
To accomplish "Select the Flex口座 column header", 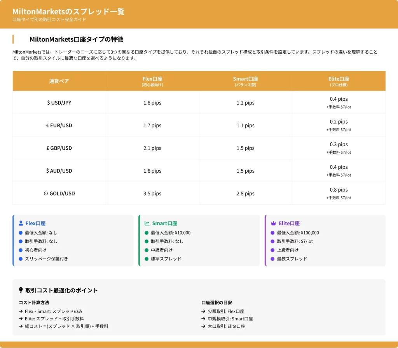I will click(152, 81).
